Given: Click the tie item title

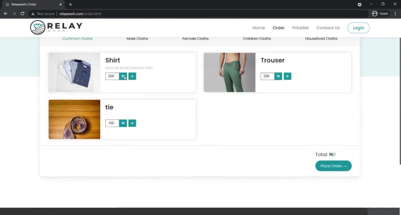Looking at the screenshot, I should point(109,107).
